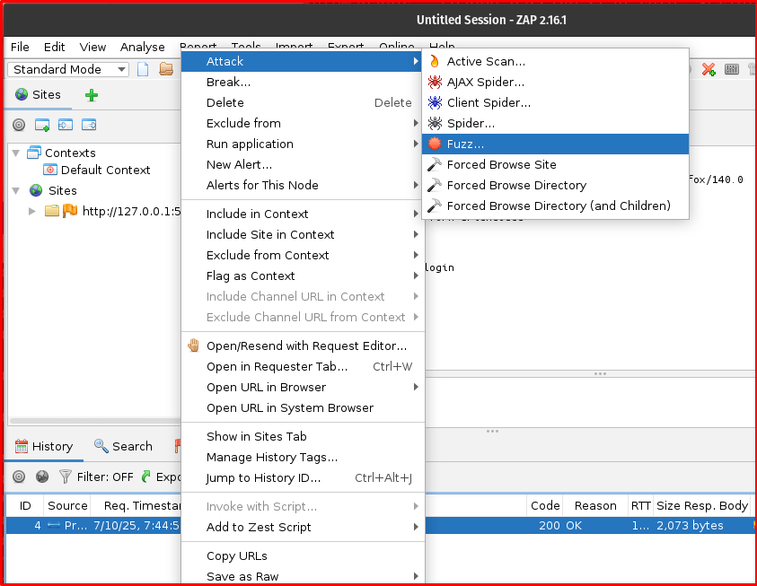Expand the Alerts for This Node submenu
This screenshot has width=757, height=586.
[x=303, y=185]
